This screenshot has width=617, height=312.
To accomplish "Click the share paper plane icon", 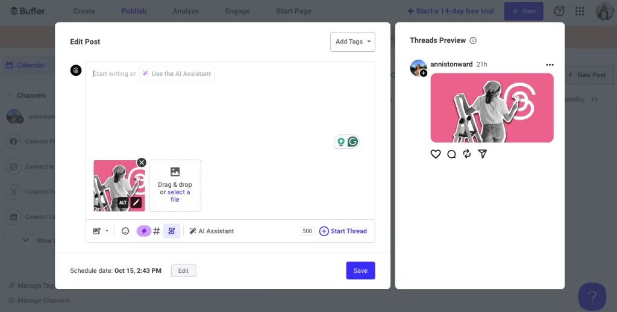I will [x=483, y=154].
